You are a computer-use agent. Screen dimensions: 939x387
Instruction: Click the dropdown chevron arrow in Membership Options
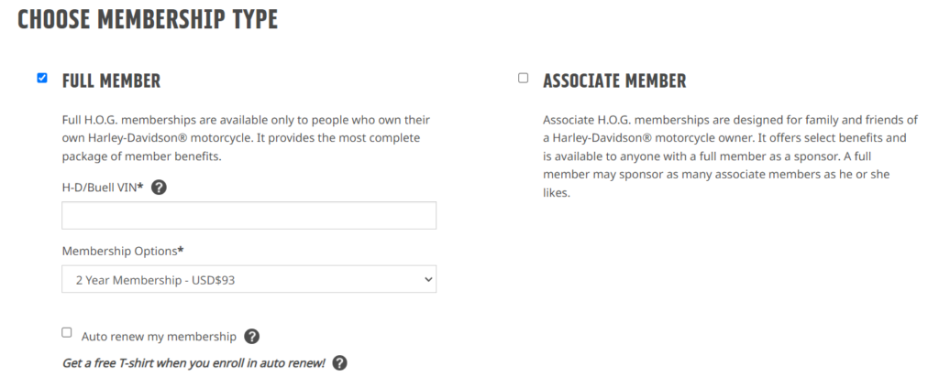pyautogui.click(x=427, y=279)
